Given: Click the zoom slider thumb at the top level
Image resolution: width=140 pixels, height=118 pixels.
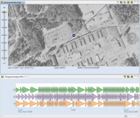Looking at the screenshot, I should [4, 12].
